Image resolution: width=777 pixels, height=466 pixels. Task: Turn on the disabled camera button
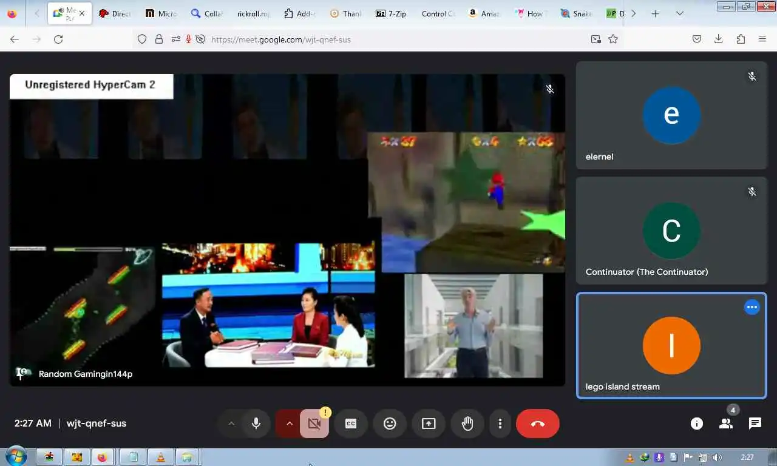(314, 424)
